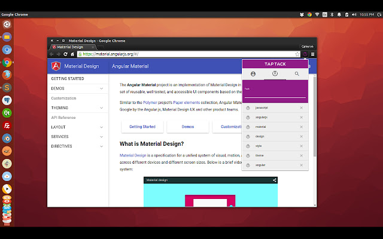
Task: Launch Sublime Text from launcher
Action: (x=7, y=88)
